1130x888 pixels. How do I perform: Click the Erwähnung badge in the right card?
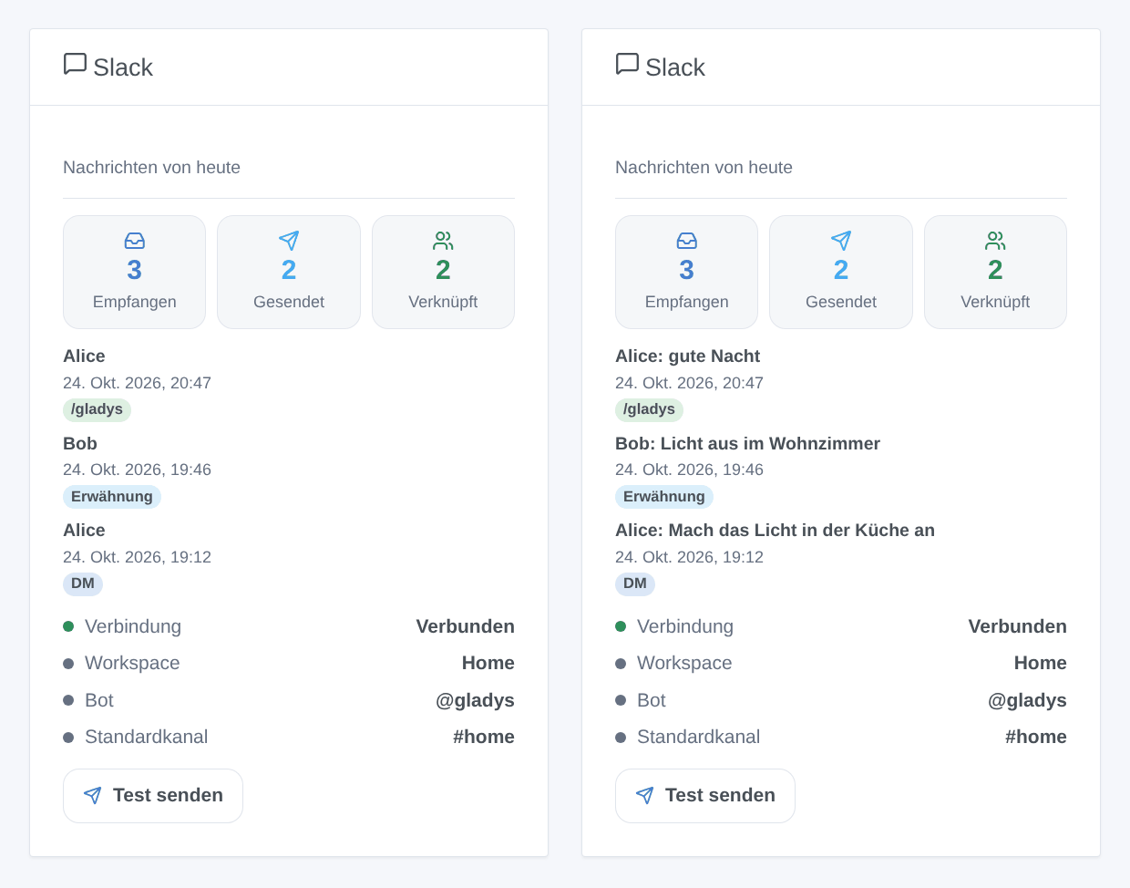point(664,497)
